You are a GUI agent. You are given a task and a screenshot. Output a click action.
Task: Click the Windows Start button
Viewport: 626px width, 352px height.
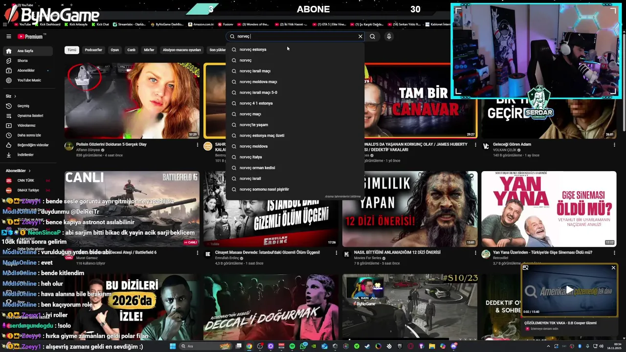173,346
